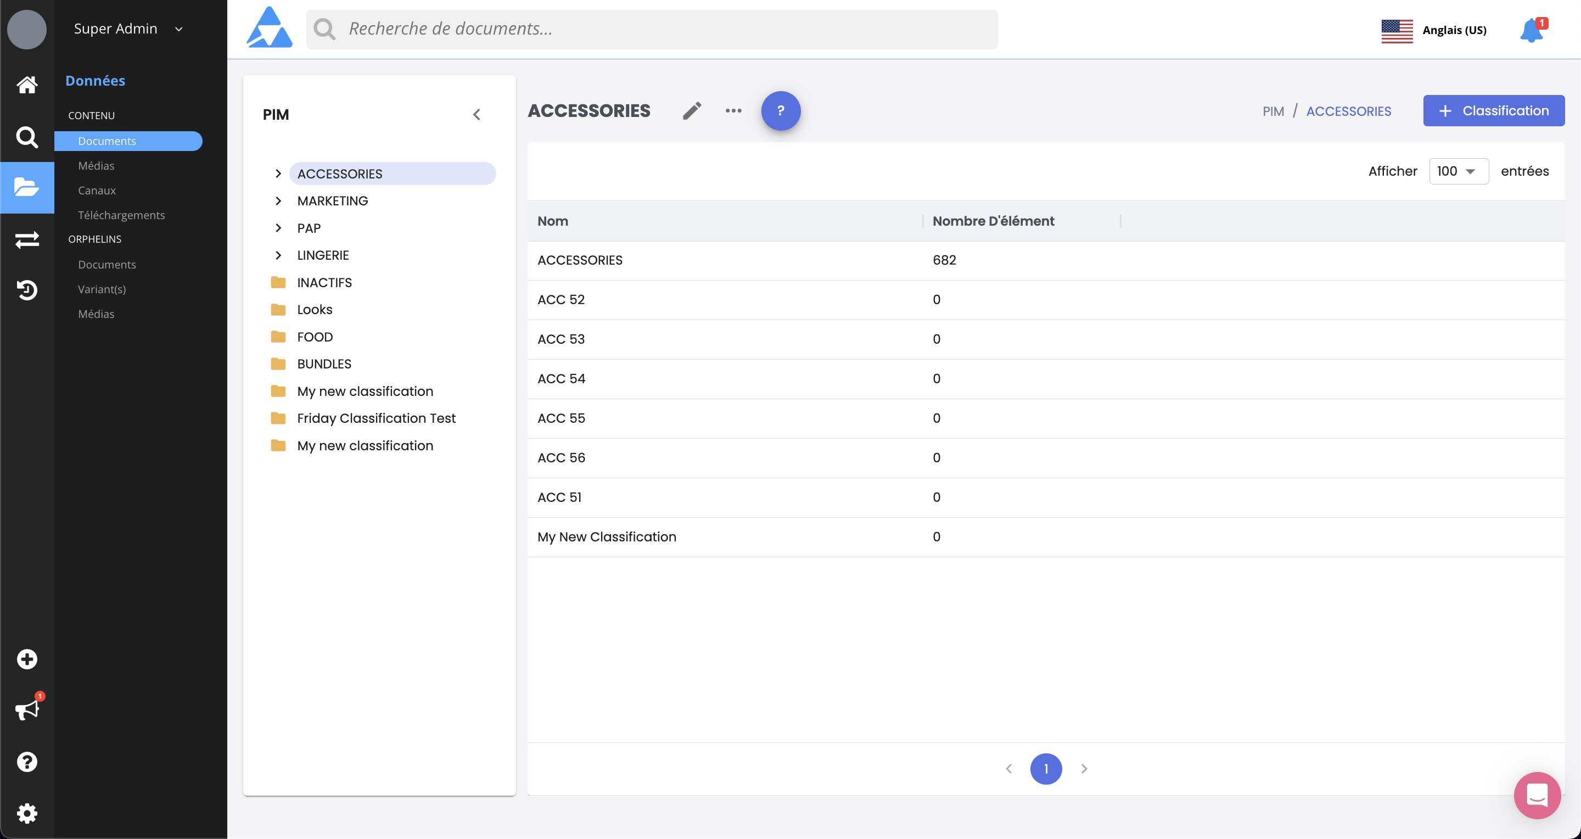Open Médias under CONTENU
Viewport: 1581px width, 839px height.
click(x=97, y=166)
